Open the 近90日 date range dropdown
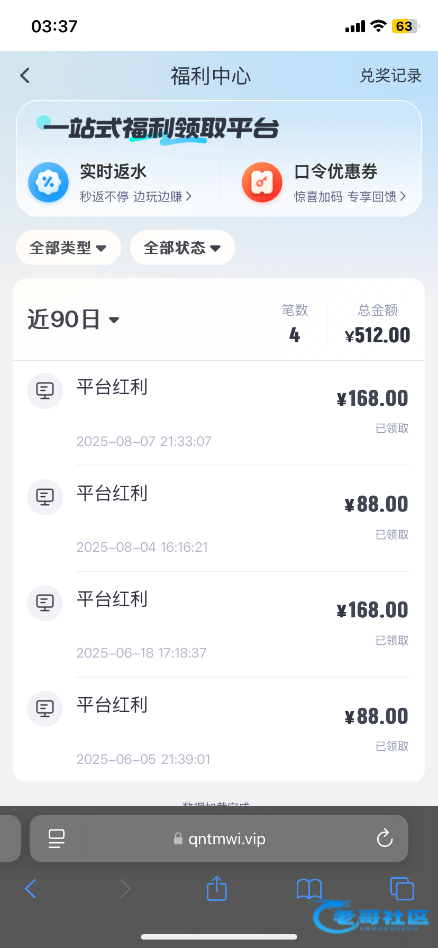The width and height of the screenshot is (438, 948). [x=73, y=320]
